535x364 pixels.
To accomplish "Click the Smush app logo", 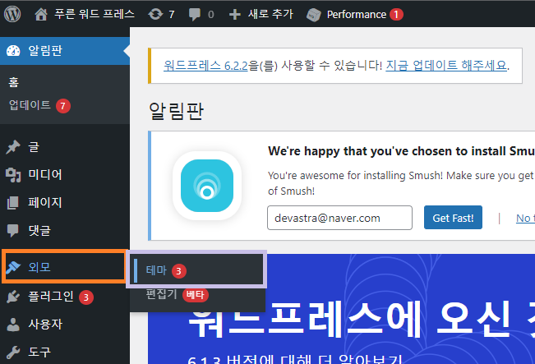I will (207, 186).
